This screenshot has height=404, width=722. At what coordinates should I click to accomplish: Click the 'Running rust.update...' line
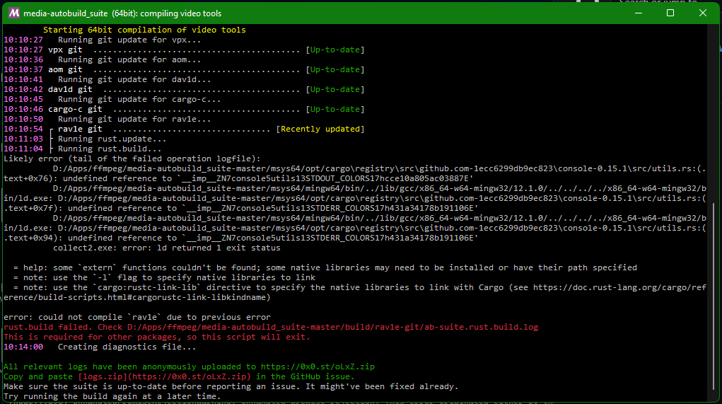coord(112,139)
